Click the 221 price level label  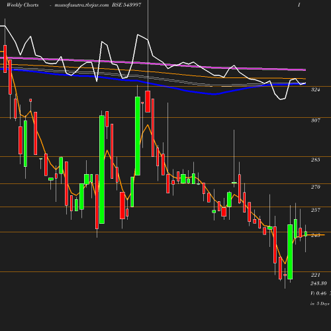point(315,275)
